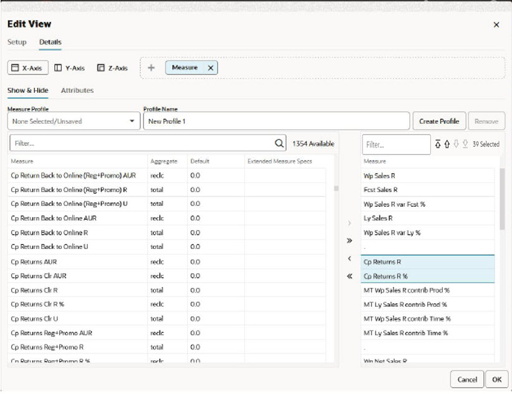Click the plus icon to add dimension

pyautogui.click(x=151, y=68)
